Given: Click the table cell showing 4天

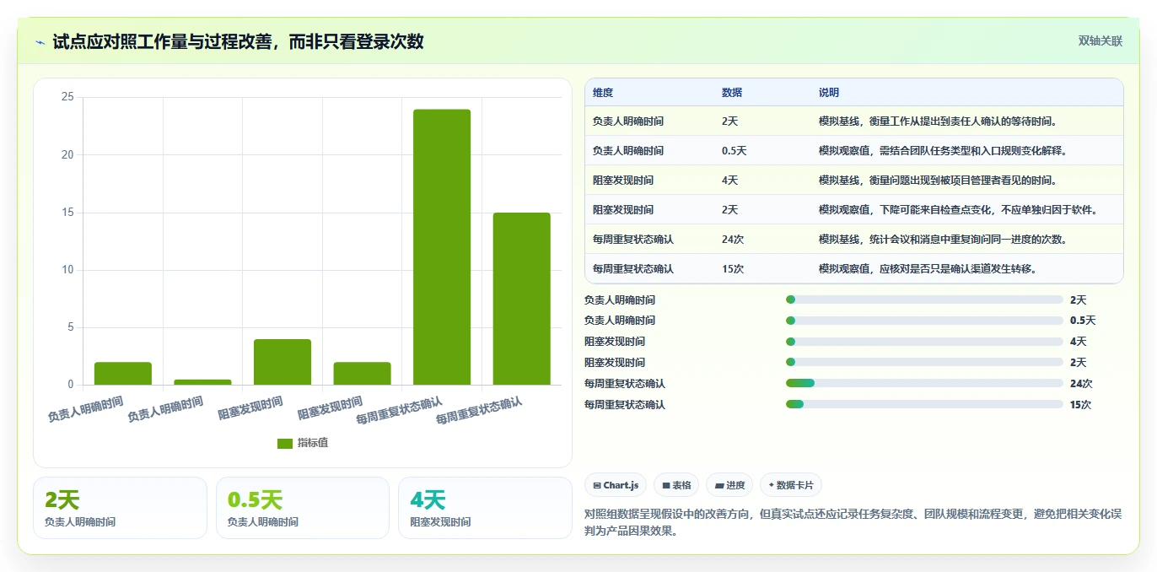Looking at the screenshot, I should tap(729, 181).
